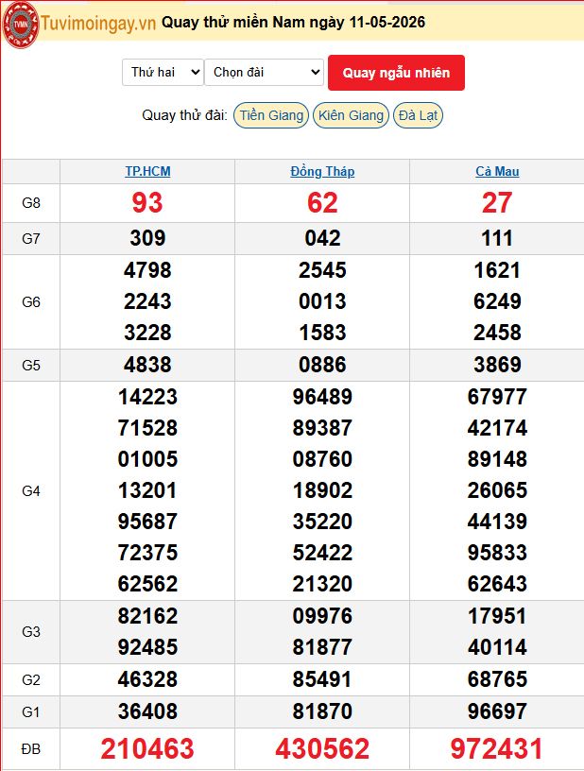Click the G2 row label
This screenshot has height=771, width=584.
[x=31, y=680]
